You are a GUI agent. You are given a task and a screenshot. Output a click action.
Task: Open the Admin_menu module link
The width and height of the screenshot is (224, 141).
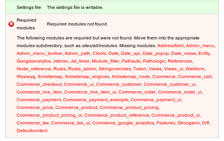(200, 46)
